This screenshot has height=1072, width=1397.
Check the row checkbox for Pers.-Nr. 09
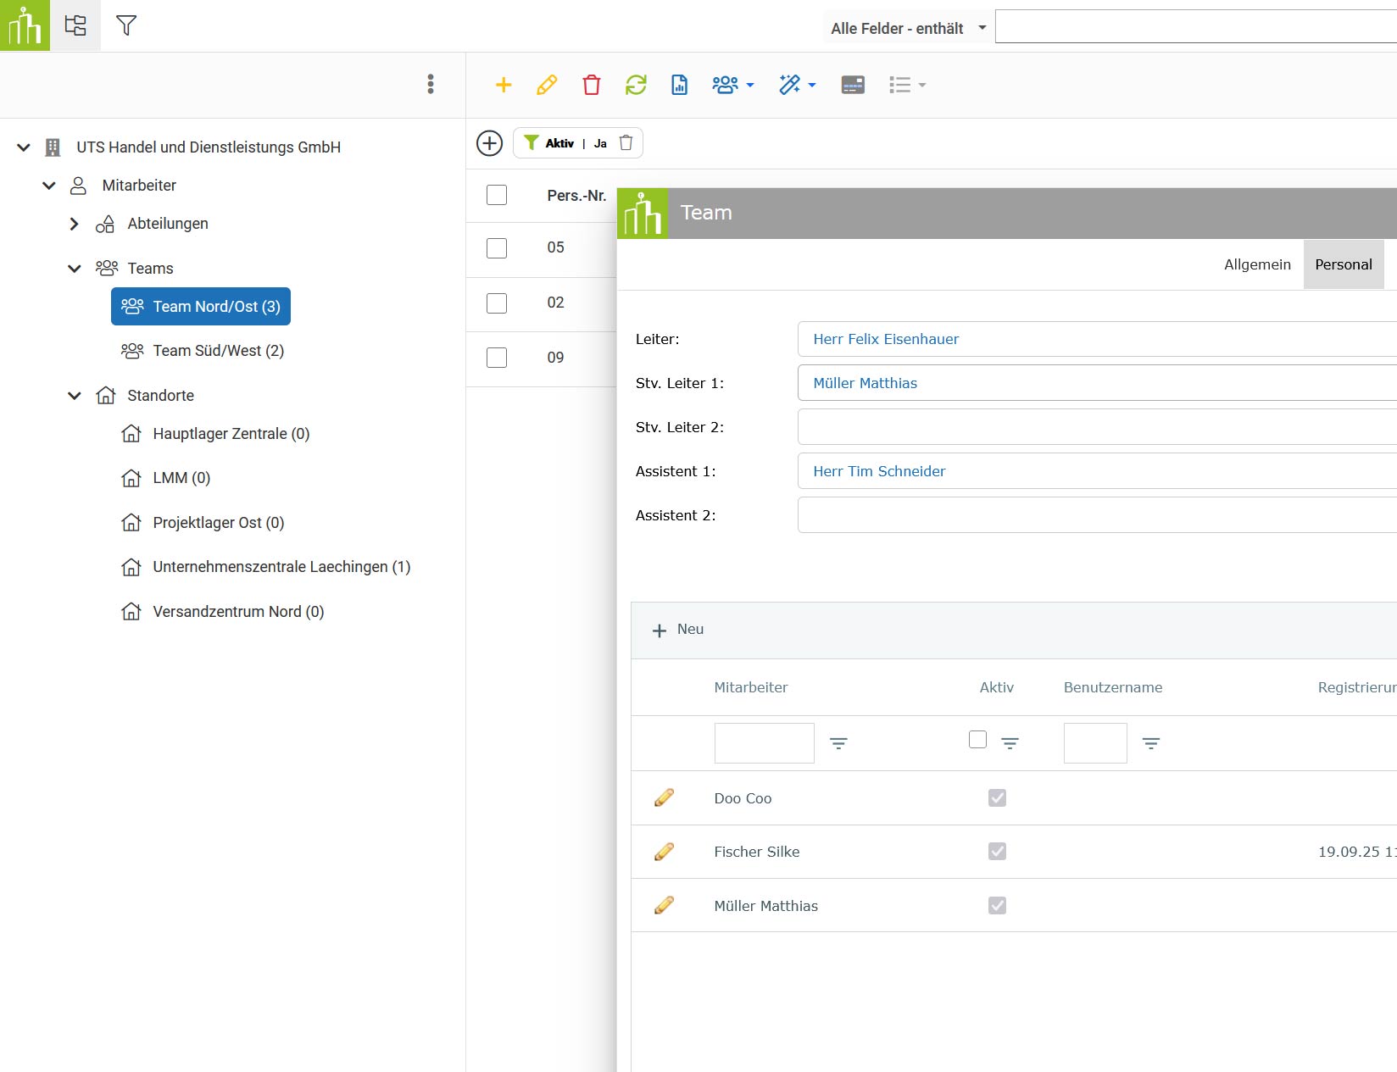click(x=497, y=358)
